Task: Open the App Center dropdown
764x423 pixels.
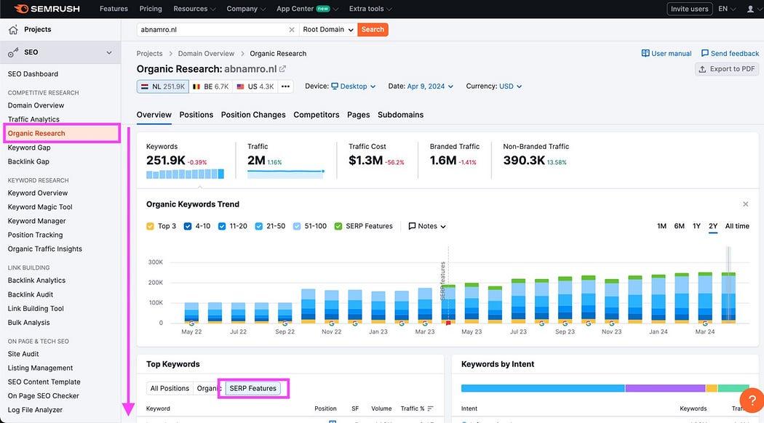Action: [x=308, y=9]
